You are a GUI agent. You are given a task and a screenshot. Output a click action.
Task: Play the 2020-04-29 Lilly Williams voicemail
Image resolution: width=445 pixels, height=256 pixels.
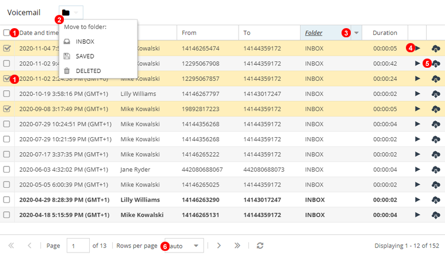coord(417,200)
